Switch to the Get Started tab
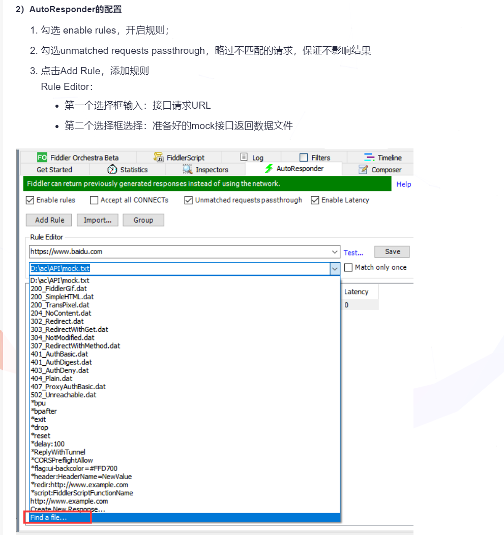The height and width of the screenshot is (535, 504). 54,170
